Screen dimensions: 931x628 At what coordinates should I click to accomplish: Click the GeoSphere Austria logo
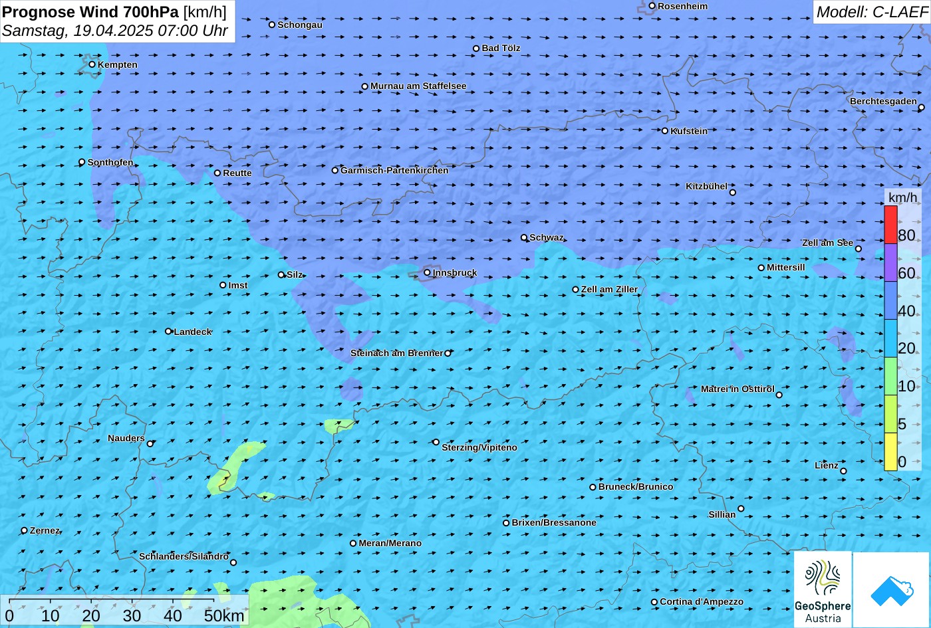[x=823, y=589]
